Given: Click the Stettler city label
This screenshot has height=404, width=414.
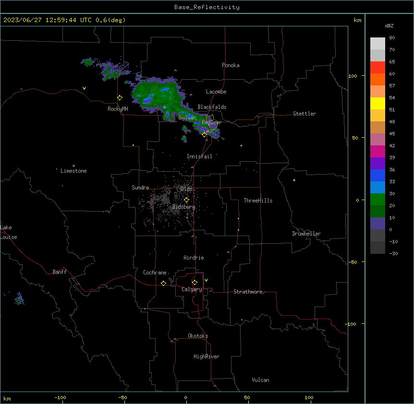Looking at the screenshot, I should click(304, 114).
